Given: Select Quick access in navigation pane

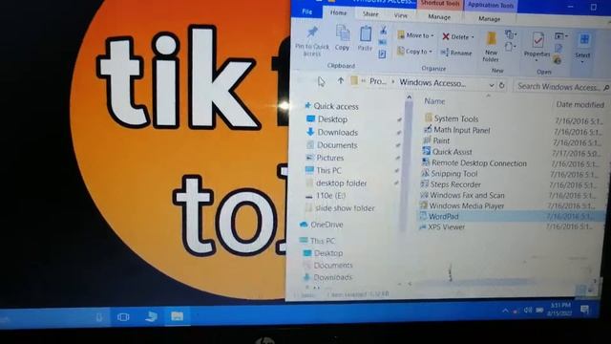Looking at the screenshot, I should 335,106.
